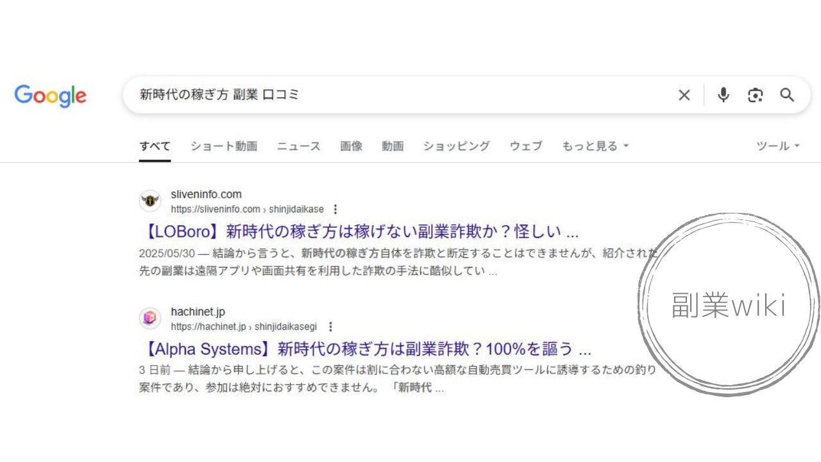Open Google Lens image search icon
Viewport: 821px width, 462px height.
pos(755,96)
